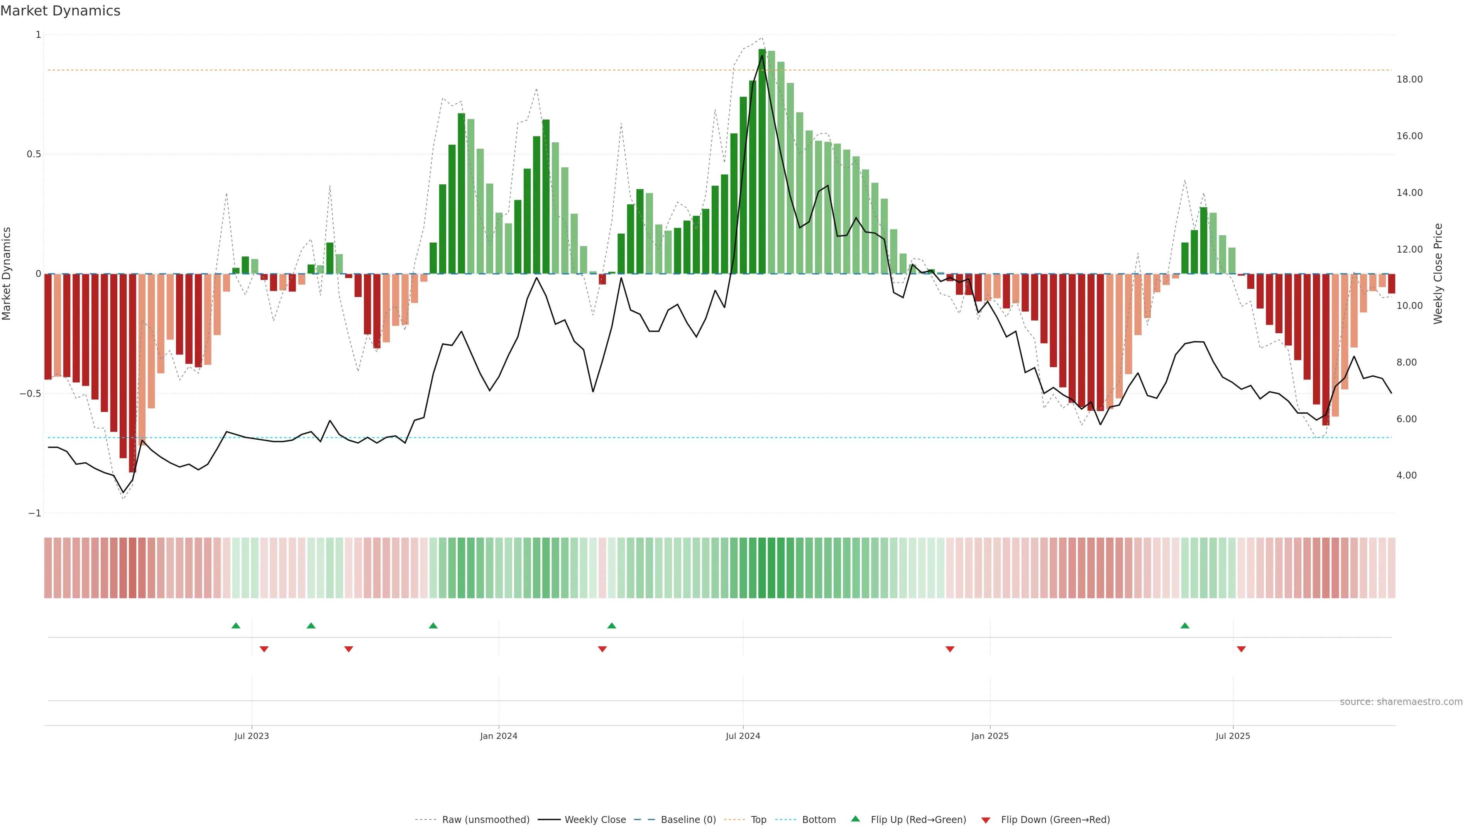Viewport: 1482px width, 833px height.
Task: Click the source: sharemaestro.com text
Action: (1401, 702)
